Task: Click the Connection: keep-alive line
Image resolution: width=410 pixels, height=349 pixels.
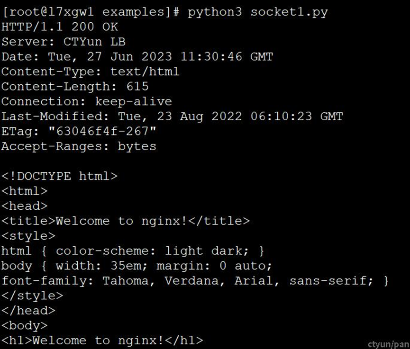Action: pyautogui.click(x=87, y=101)
